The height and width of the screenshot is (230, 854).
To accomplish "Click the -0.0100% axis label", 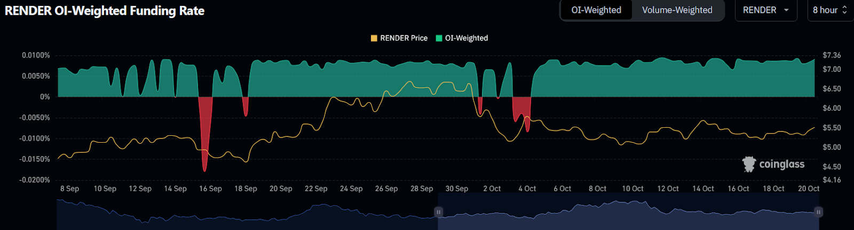I will point(35,138).
